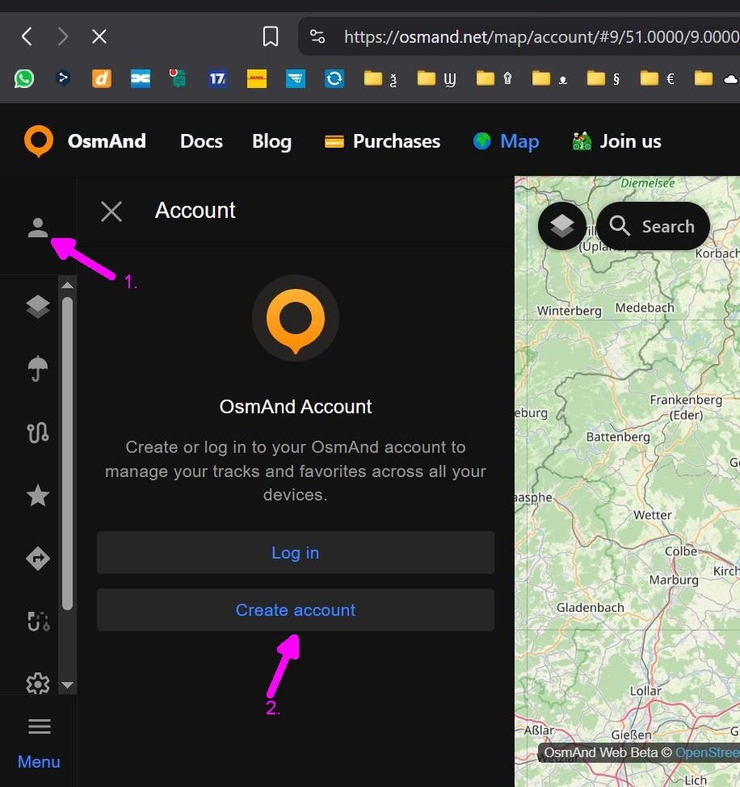Open the account profile icon in sidebar
Screen dimensions: 740x787
pyautogui.click(x=38, y=228)
